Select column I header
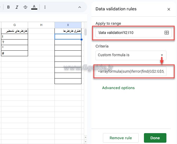 point(68,25)
